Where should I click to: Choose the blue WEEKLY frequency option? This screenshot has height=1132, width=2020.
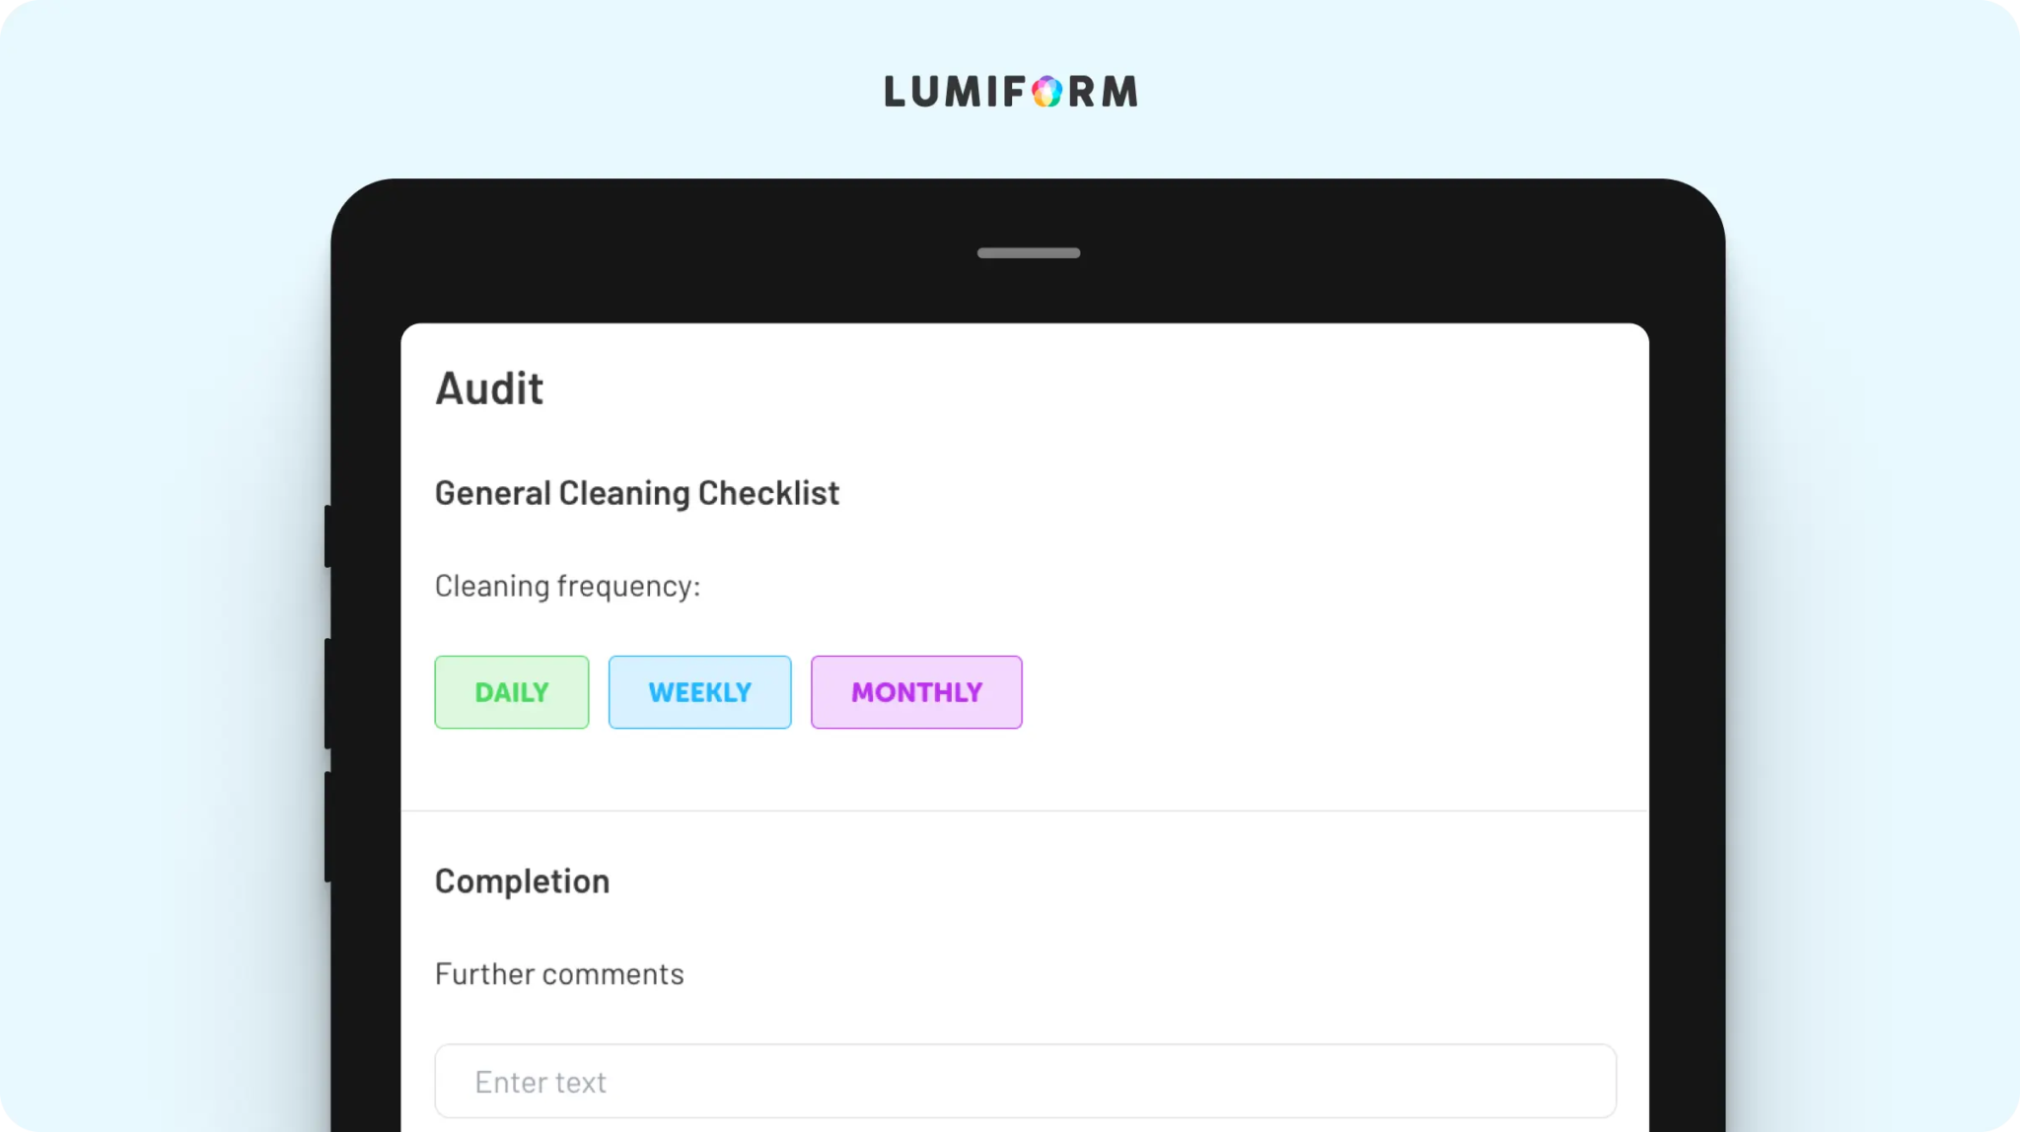[x=699, y=692]
